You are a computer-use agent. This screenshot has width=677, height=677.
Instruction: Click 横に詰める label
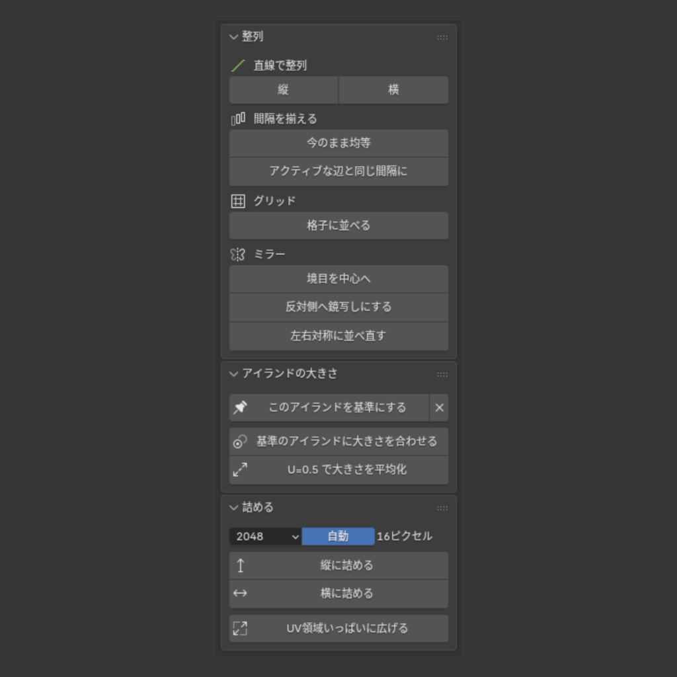coord(346,594)
